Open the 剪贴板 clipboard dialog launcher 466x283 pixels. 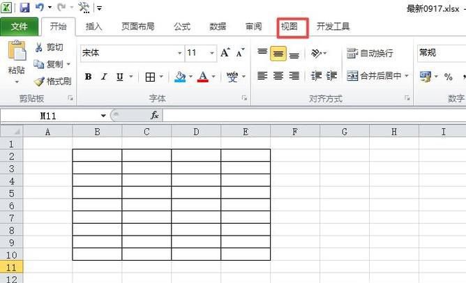[70, 98]
